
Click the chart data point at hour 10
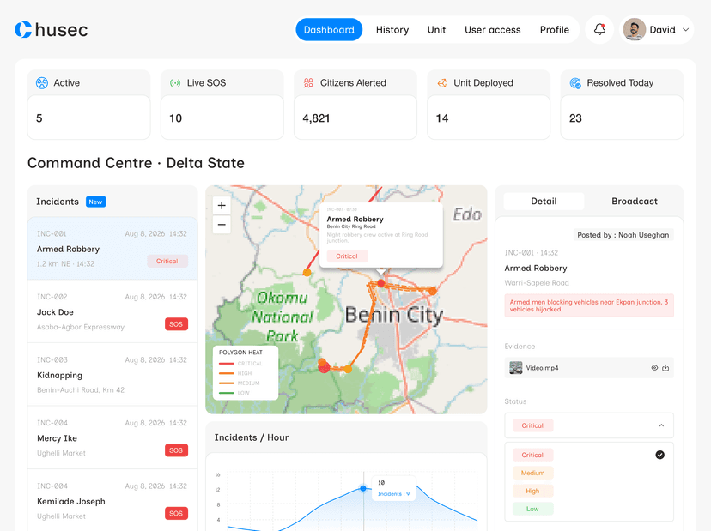tap(363, 488)
